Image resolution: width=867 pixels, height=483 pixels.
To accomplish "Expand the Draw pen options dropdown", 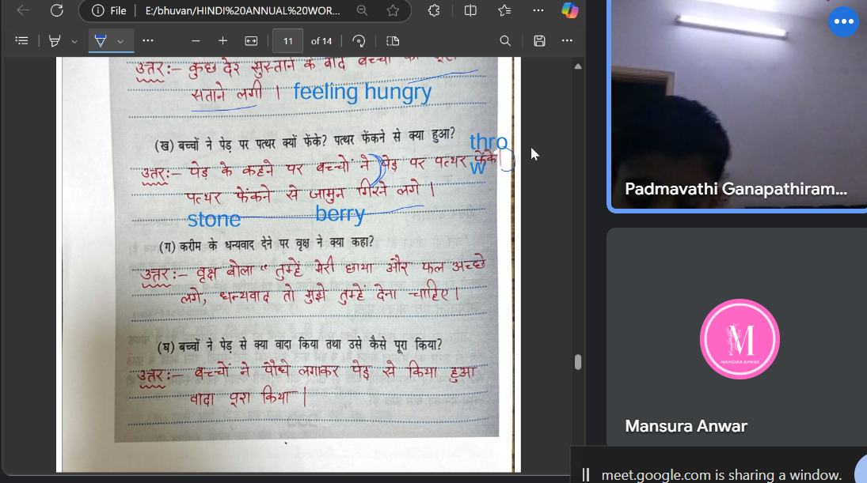I will click(x=120, y=40).
